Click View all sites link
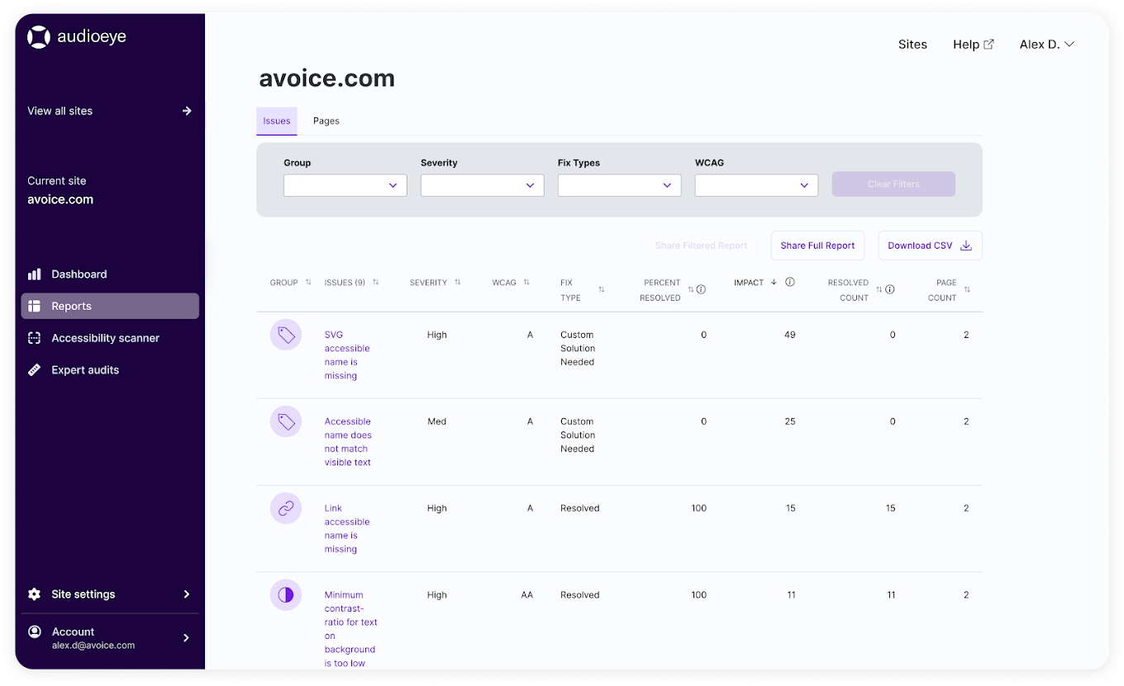The width and height of the screenshot is (1124, 686). click(x=110, y=111)
